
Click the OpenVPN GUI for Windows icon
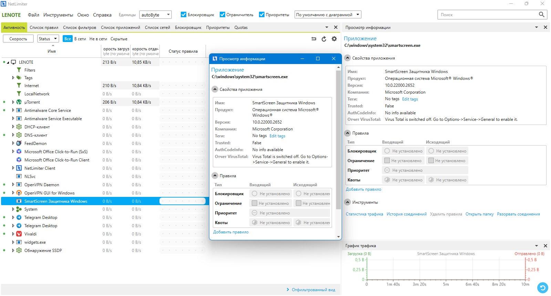coord(19,193)
